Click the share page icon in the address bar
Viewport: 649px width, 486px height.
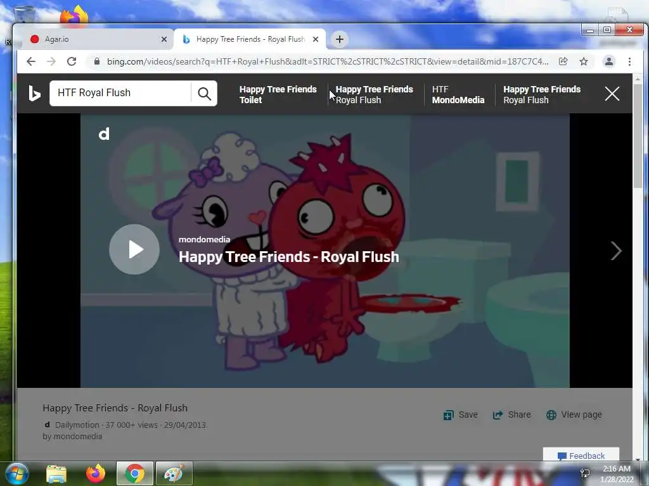coord(563,61)
